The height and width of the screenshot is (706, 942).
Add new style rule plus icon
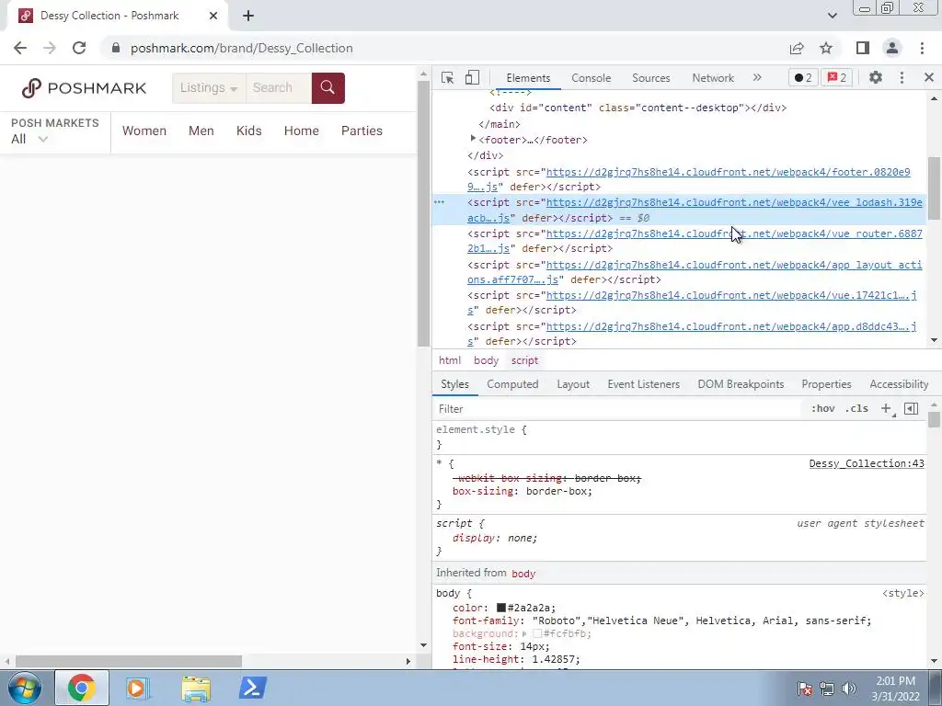pyautogui.click(x=886, y=409)
